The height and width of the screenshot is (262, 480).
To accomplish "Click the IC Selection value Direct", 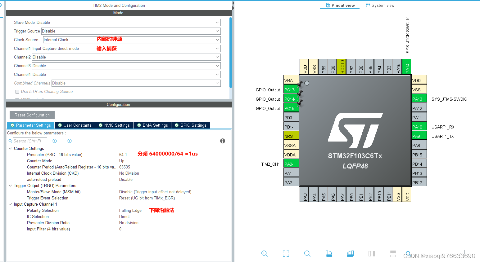I will click(125, 216).
